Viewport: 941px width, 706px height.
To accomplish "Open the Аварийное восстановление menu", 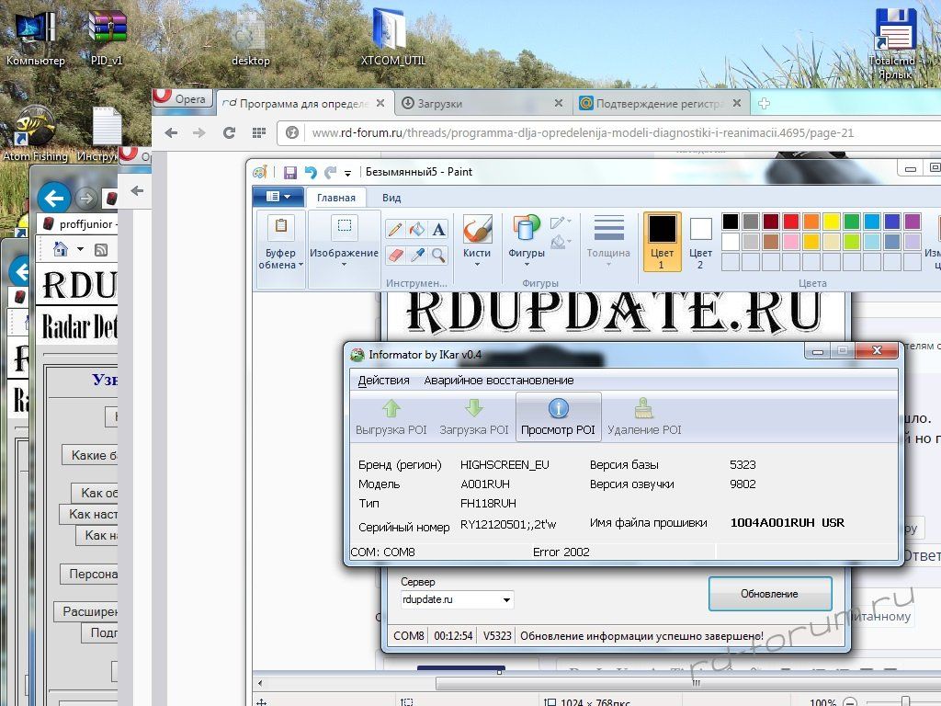I will (x=498, y=380).
